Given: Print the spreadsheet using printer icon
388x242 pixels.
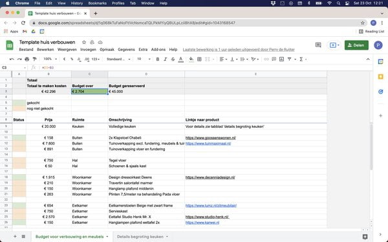Looking at the screenshot, I should (27, 59).
